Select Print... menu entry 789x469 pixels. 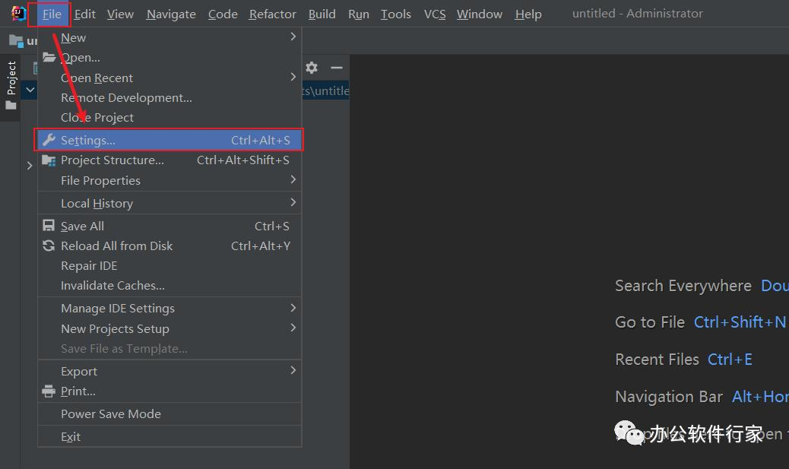coord(170,391)
